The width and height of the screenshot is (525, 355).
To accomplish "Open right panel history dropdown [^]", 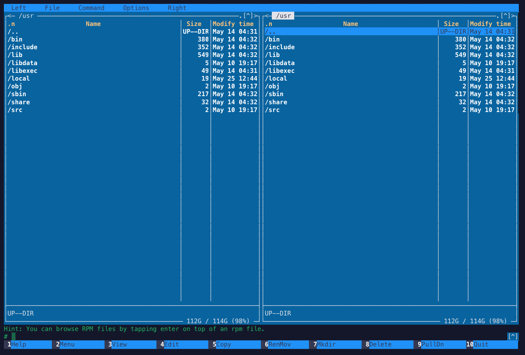I will (x=505, y=16).
